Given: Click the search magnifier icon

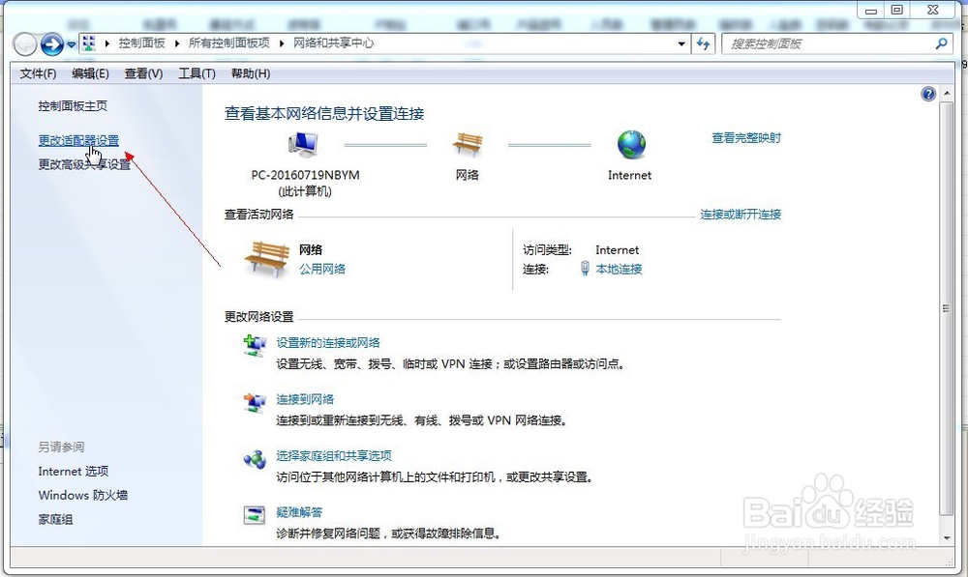Looking at the screenshot, I should click(x=940, y=43).
